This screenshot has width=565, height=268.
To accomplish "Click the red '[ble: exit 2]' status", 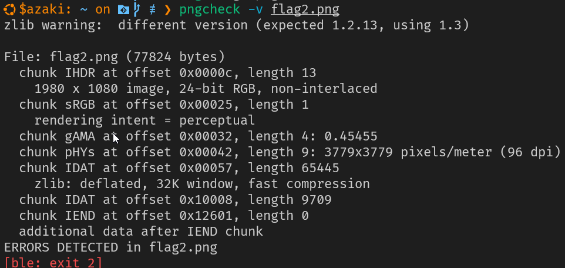I will point(53,262).
